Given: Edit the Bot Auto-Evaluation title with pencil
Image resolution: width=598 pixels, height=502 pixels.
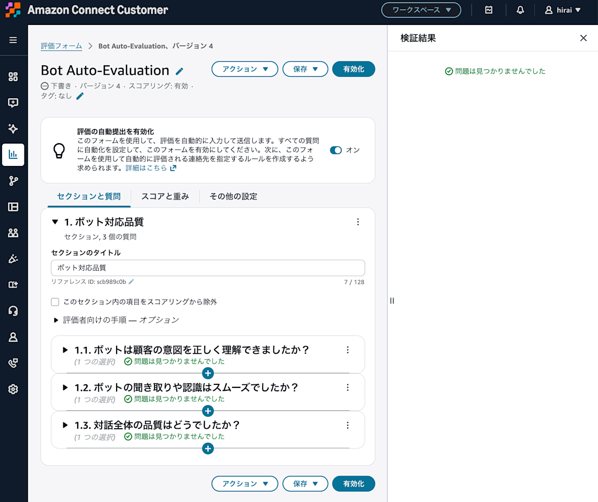Looking at the screenshot, I should coord(180,71).
